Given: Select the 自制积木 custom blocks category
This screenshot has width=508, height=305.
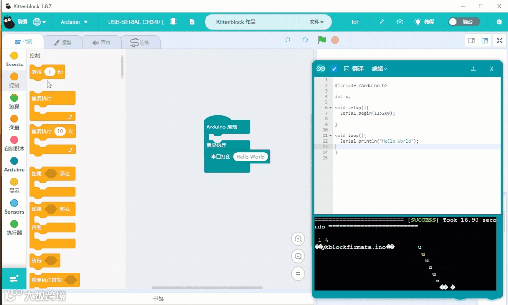Looking at the screenshot, I should click(14, 144).
